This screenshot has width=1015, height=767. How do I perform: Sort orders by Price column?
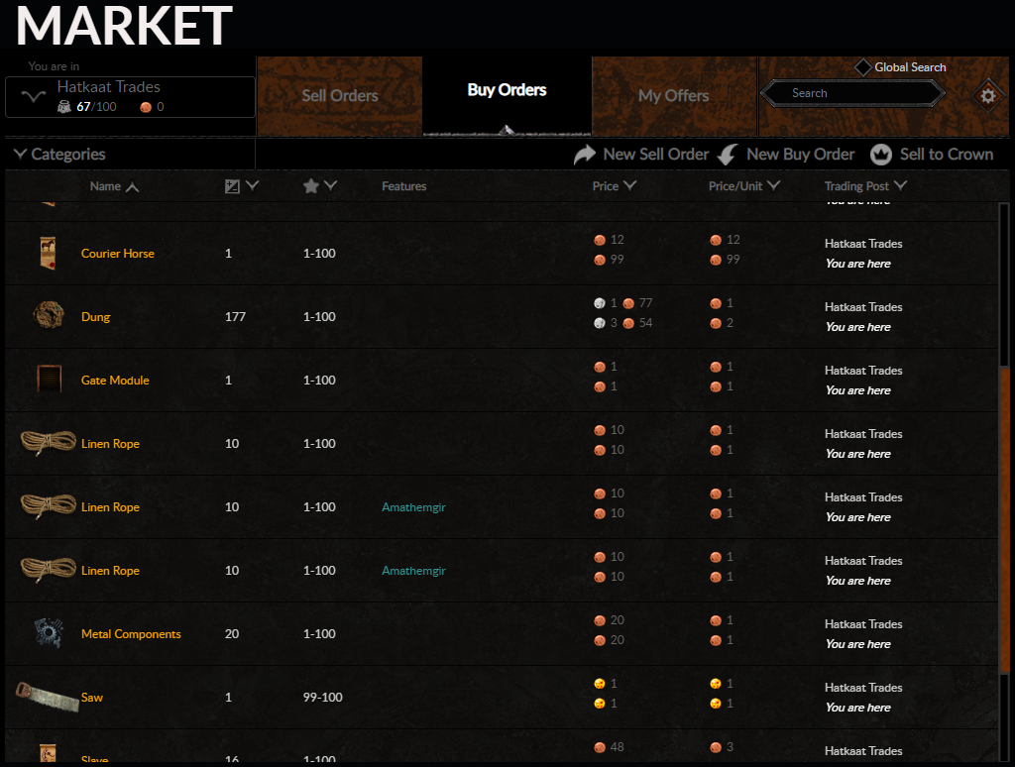(x=615, y=186)
